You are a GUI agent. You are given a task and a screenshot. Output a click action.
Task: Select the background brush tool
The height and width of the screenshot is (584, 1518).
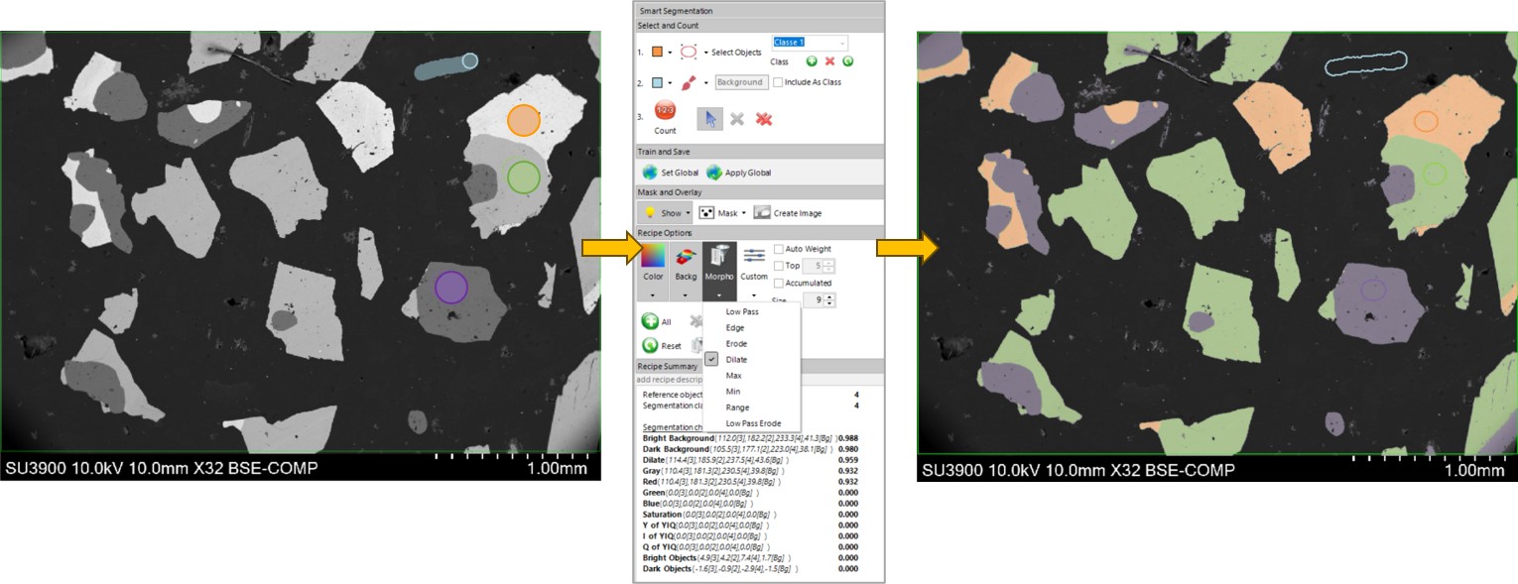click(691, 83)
